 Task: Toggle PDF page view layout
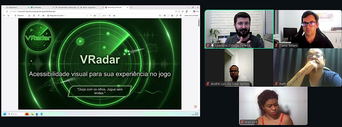pos(114,16)
